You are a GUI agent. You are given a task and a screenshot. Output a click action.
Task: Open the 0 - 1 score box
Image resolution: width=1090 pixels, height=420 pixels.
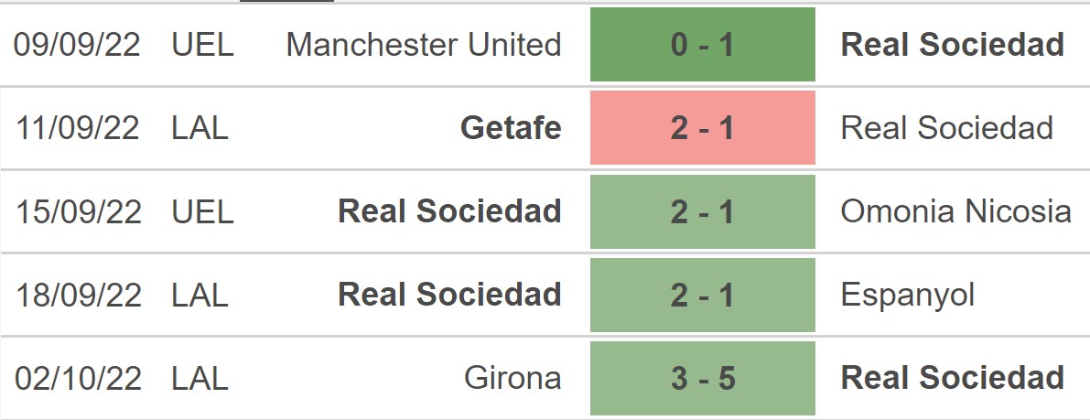[702, 45]
